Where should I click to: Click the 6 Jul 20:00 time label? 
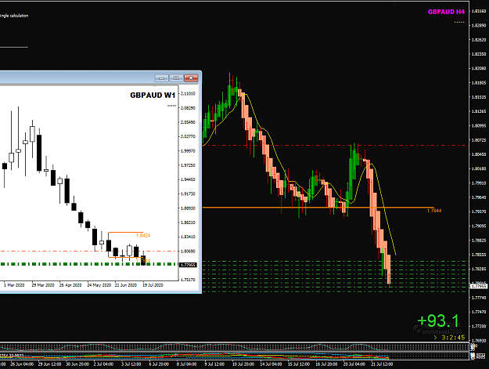click(x=159, y=364)
